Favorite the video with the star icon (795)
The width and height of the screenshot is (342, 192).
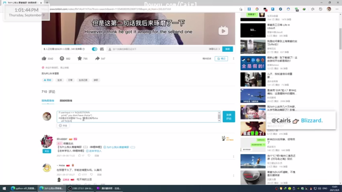click(x=80, y=58)
